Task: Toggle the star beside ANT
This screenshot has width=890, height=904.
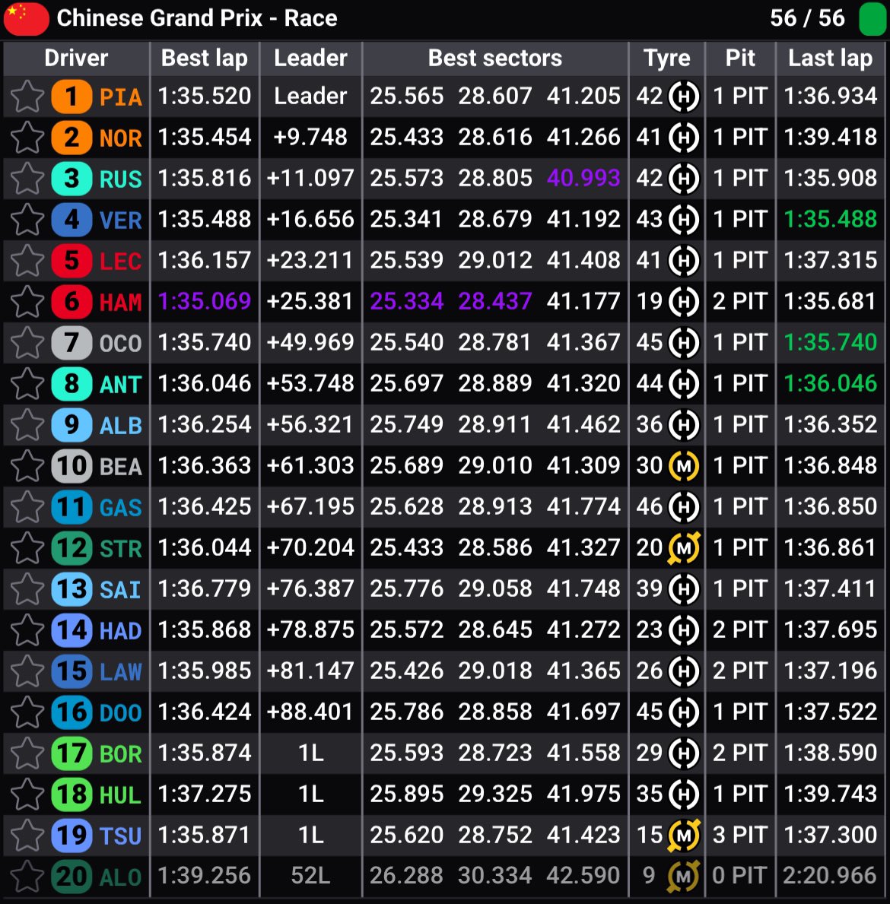Action: point(27,384)
